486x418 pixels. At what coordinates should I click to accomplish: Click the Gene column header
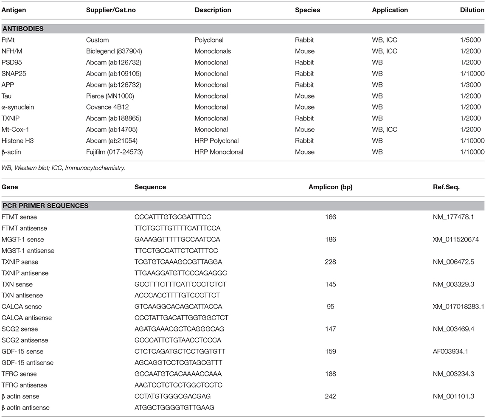pyautogui.click(x=10, y=187)
